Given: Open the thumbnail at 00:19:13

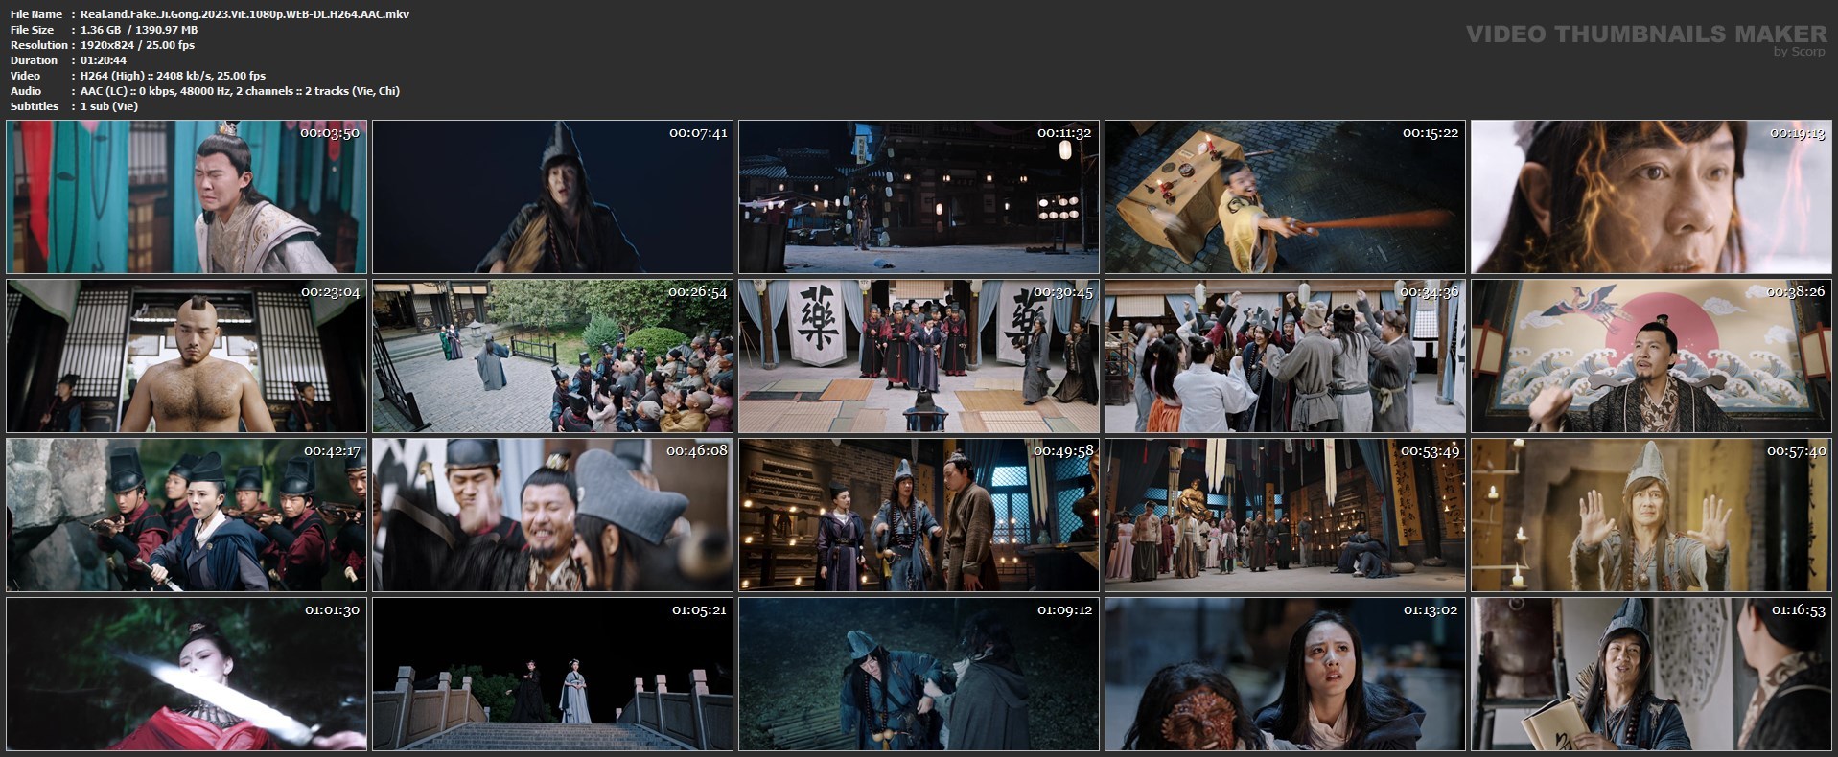Looking at the screenshot, I should [1651, 196].
